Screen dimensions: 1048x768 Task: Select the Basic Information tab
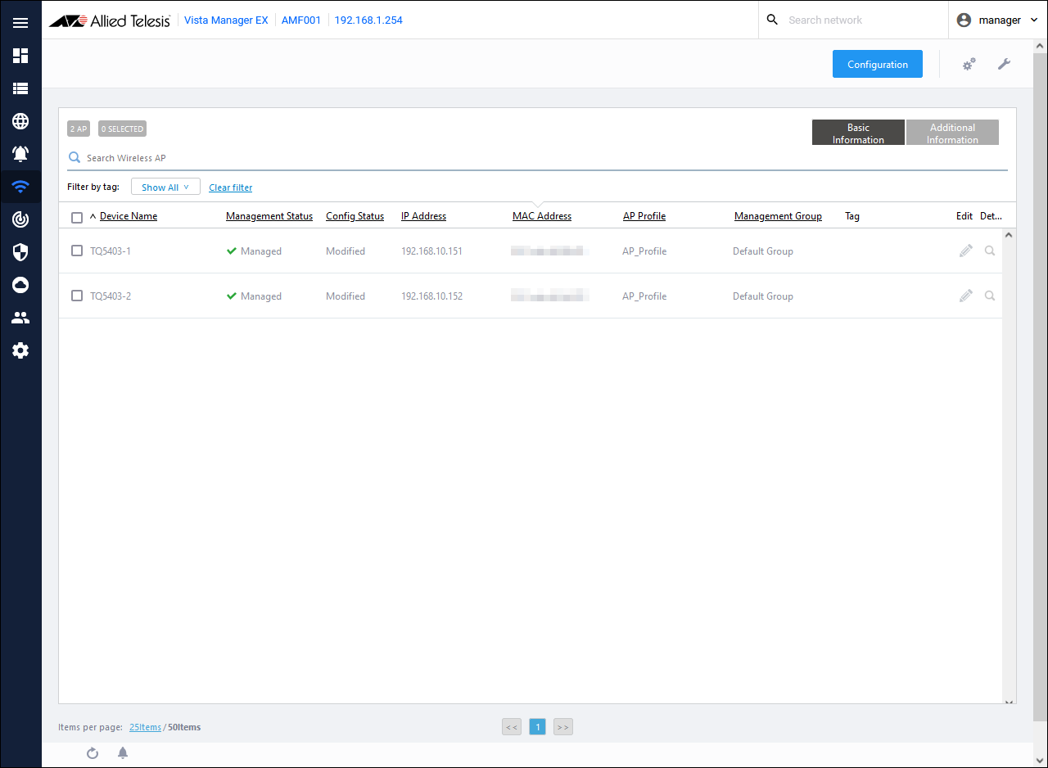pos(858,133)
